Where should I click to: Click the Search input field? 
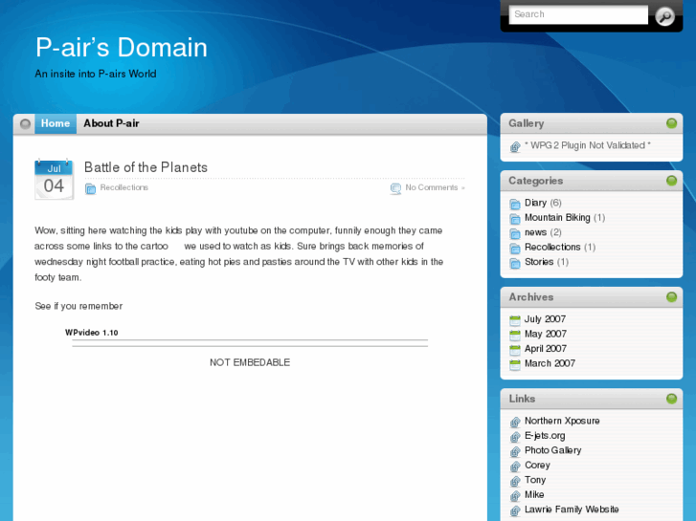coord(578,14)
